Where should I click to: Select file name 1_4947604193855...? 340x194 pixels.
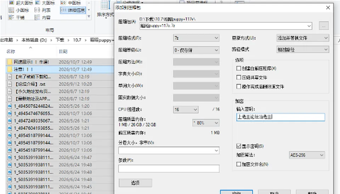tap(34, 128)
